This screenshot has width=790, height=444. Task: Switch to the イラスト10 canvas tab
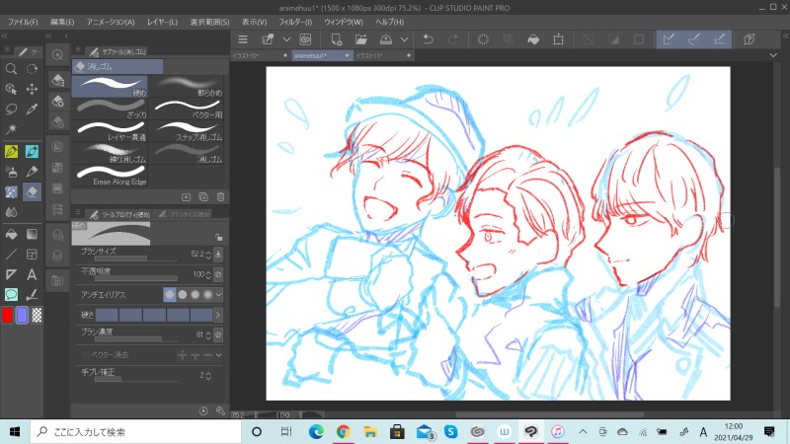tap(261, 55)
